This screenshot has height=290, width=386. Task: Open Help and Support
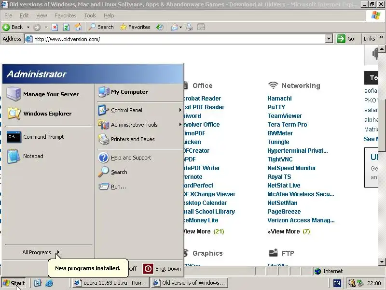click(x=139, y=158)
